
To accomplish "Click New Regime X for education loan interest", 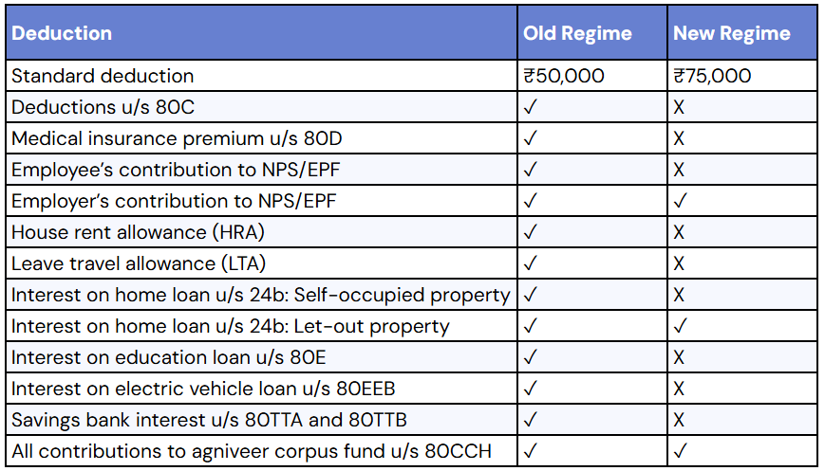I will (x=679, y=357).
